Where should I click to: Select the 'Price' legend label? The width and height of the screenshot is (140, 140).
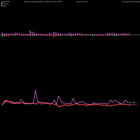pos(4,6)
